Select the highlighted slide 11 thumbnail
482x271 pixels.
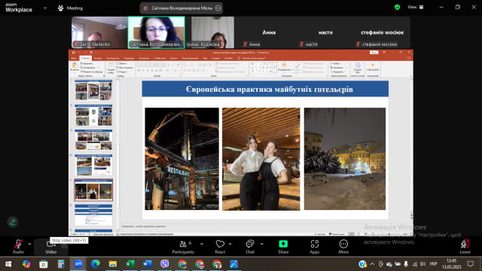tap(93, 190)
